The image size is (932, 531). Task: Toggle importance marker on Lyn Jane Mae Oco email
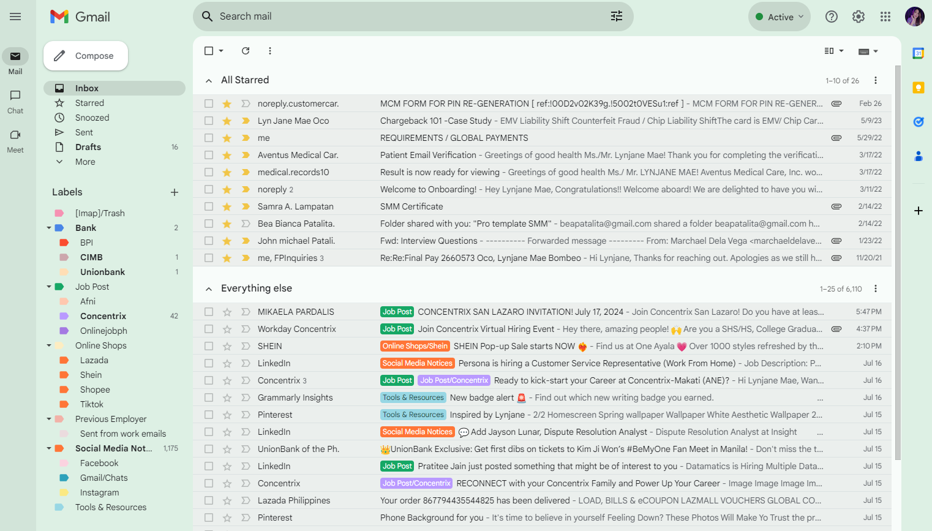pos(246,121)
